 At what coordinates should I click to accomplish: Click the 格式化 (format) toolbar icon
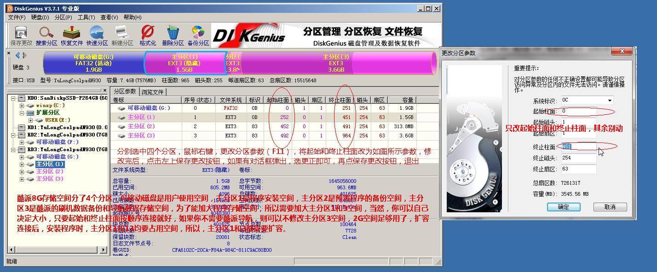(x=148, y=36)
